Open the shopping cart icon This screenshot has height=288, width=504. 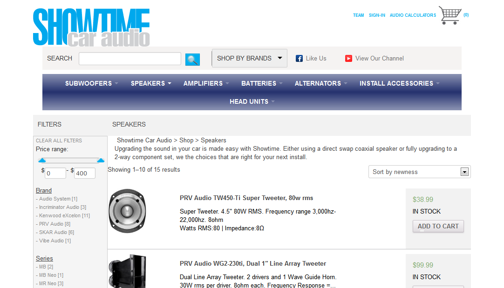click(x=450, y=15)
